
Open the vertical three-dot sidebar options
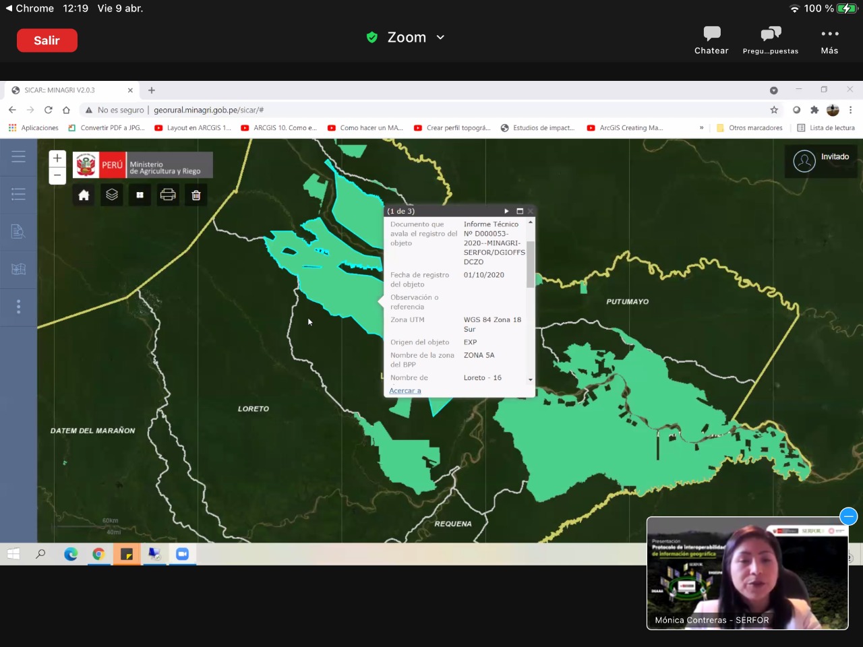tap(18, 307)
